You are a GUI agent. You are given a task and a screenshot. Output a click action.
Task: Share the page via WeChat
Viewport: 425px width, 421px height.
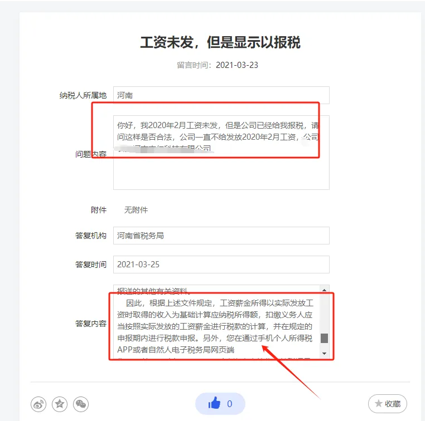pyautogui.click(x=81, y=404)
